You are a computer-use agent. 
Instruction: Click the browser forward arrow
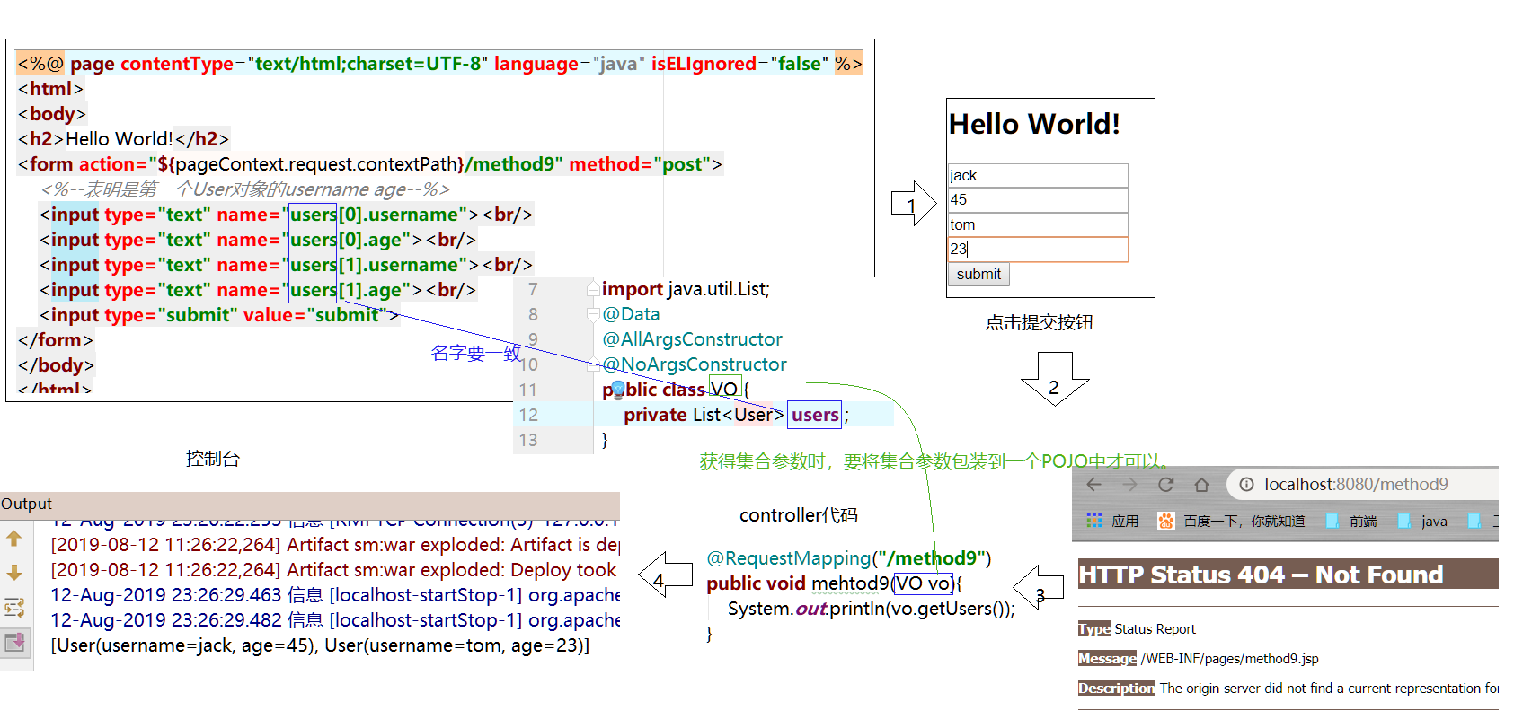[1129, 485]
